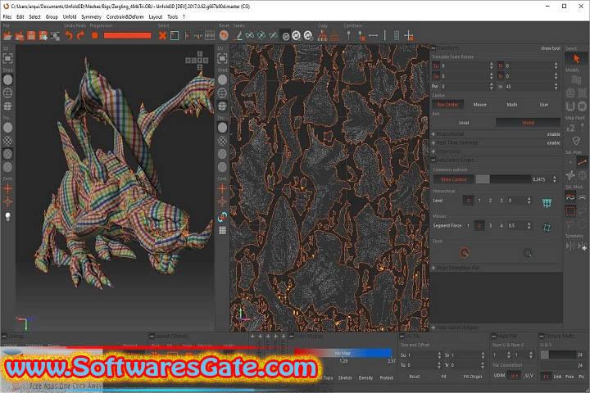
Task: Click the dashed rectangle selection mode icon
Action: click(570, 211)
